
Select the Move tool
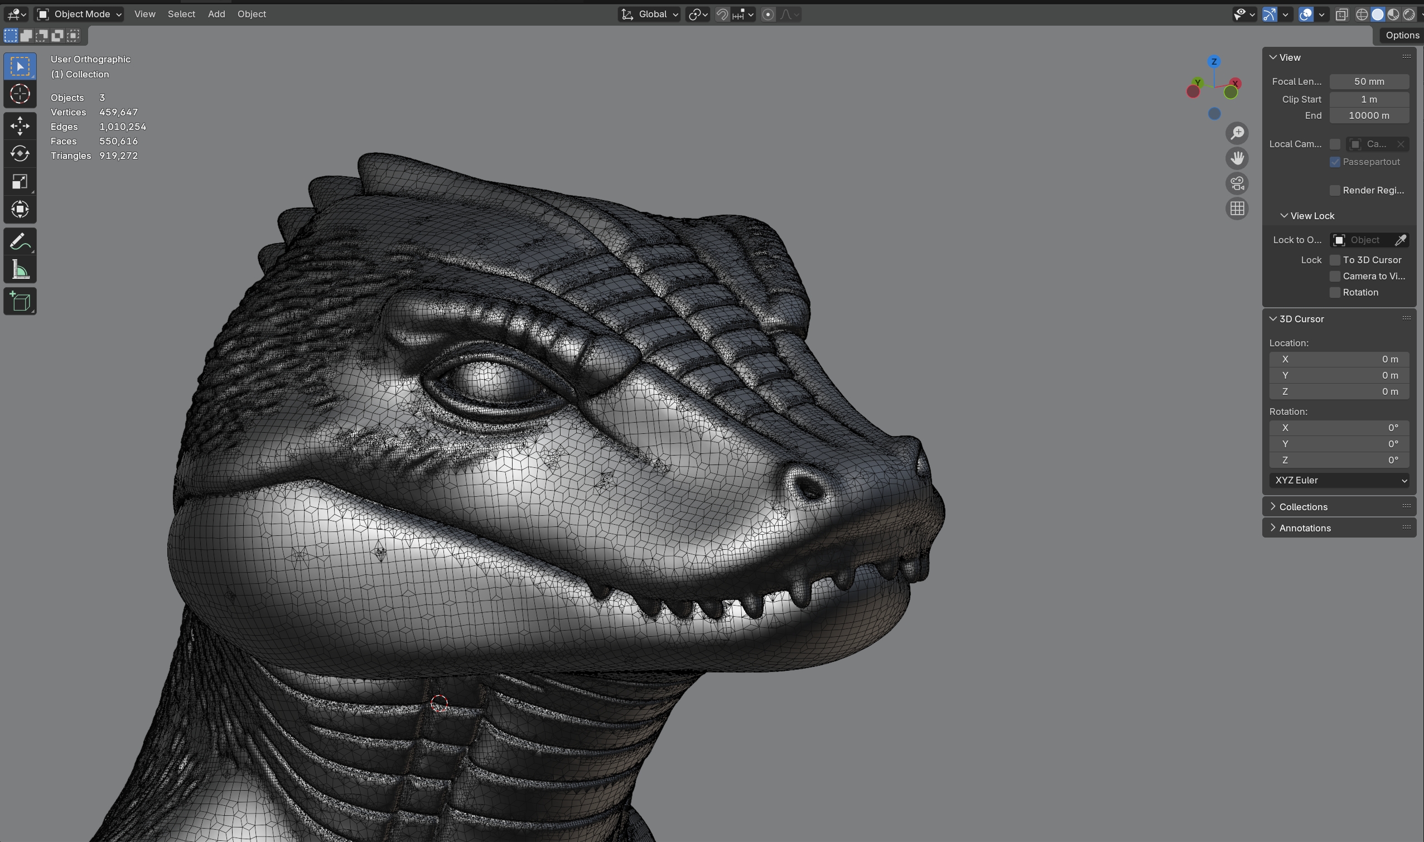click(x=20, y=125)
